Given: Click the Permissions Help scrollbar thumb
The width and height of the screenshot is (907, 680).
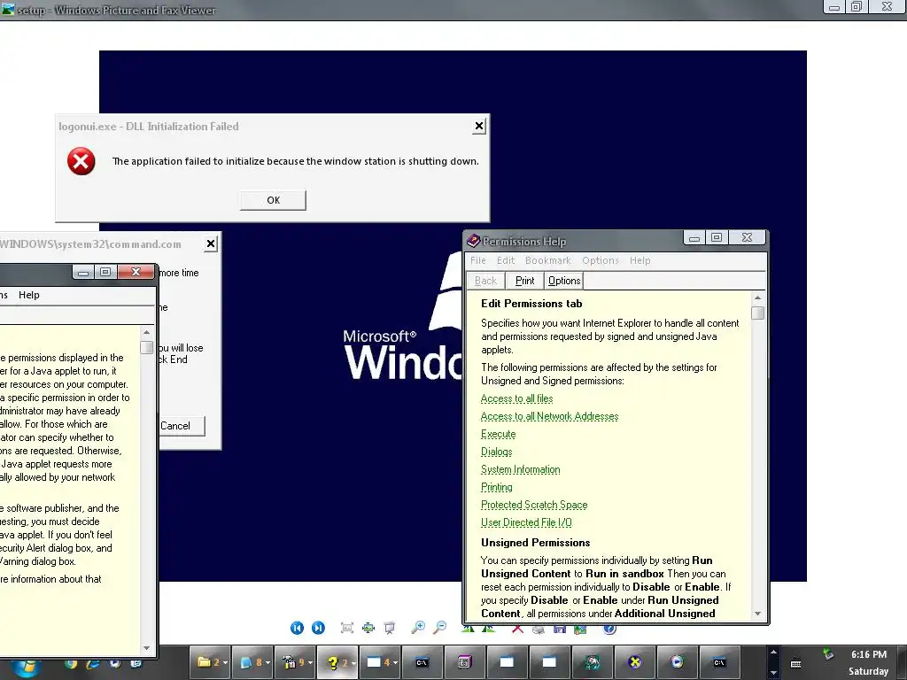Looking at the screenshot, I should [758, 313].
